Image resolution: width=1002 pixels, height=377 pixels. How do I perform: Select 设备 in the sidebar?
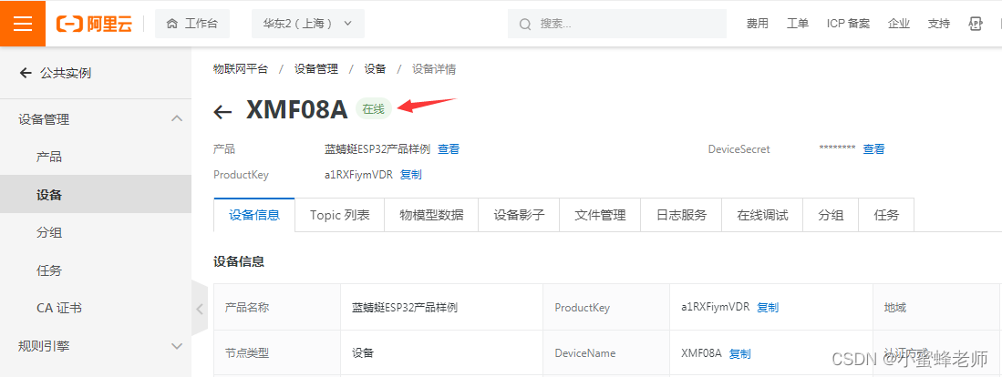coord(96,195)
